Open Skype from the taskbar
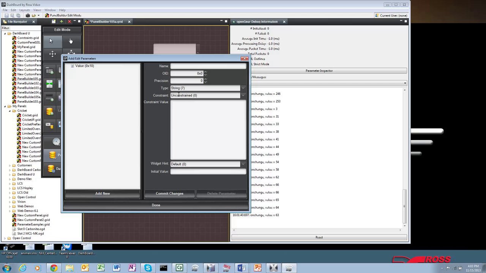This screenshot has height=273, width=486. coord(148,268)
